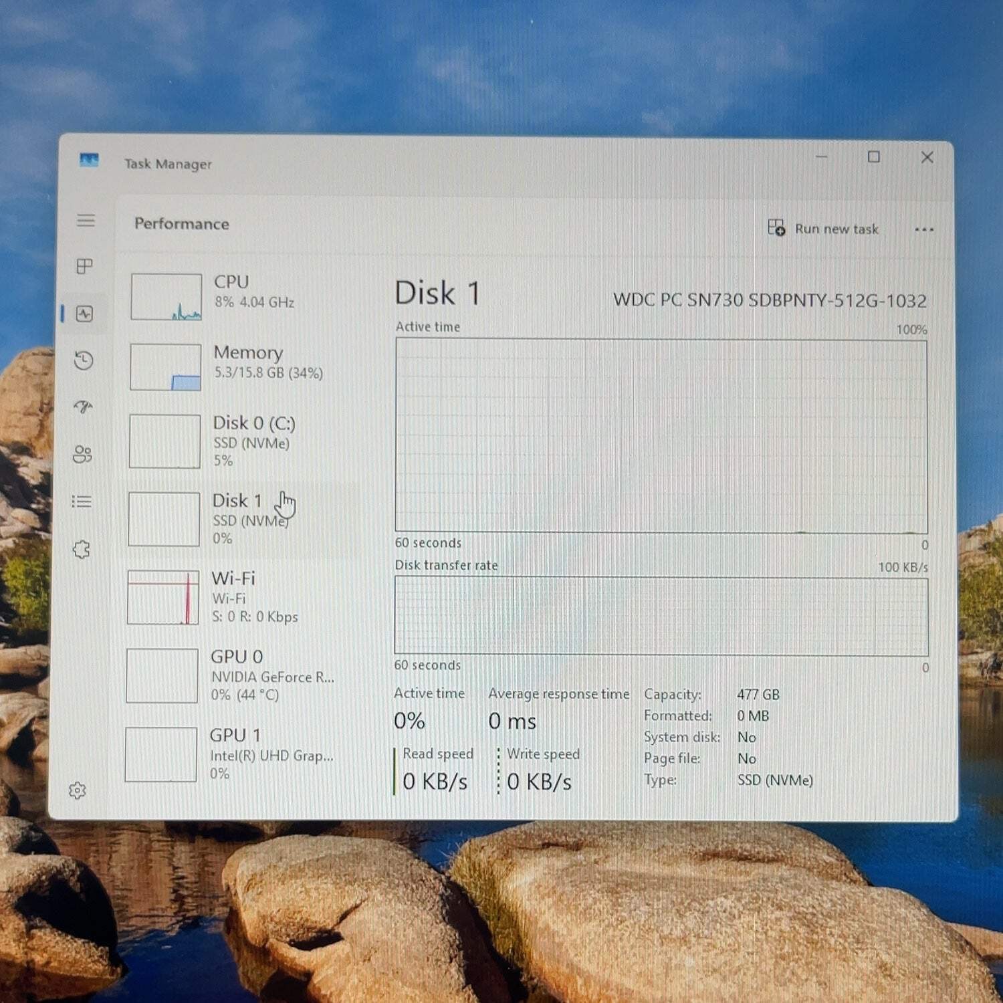This screenshot has height=1003, width=1003.
Task: Select the Performance page sidebar icon
Action: (84, 314)
